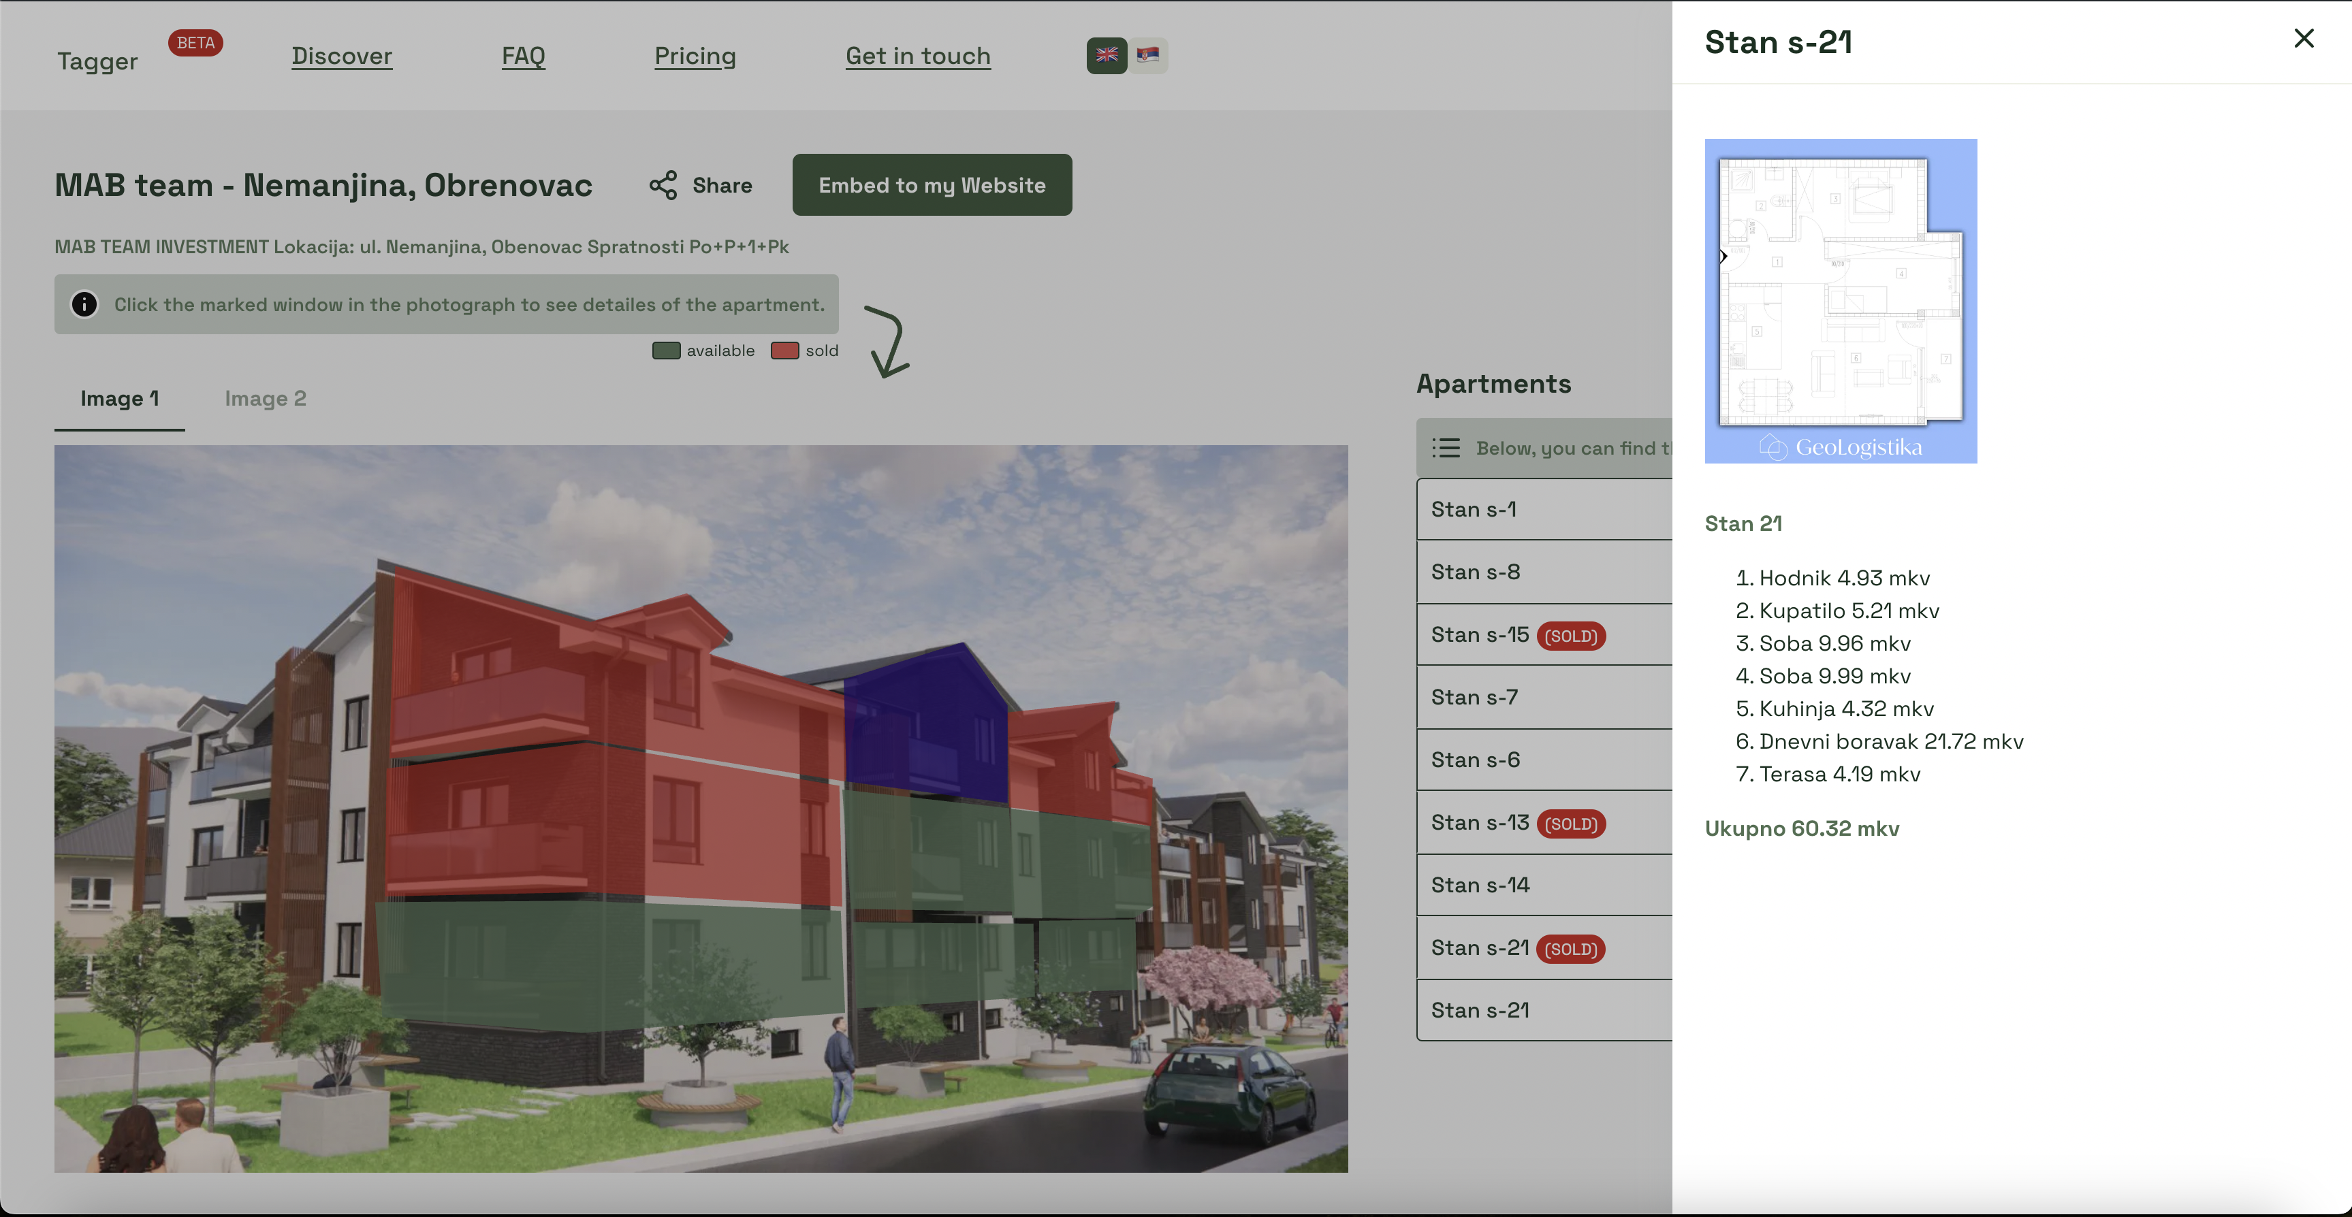Click the green available legend swatch

pyautogui.click(x=665, y=351)
